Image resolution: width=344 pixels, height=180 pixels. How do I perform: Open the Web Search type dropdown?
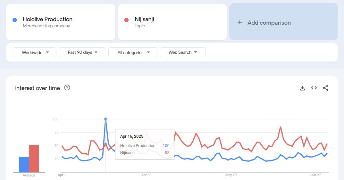click(x=183, y=53)
